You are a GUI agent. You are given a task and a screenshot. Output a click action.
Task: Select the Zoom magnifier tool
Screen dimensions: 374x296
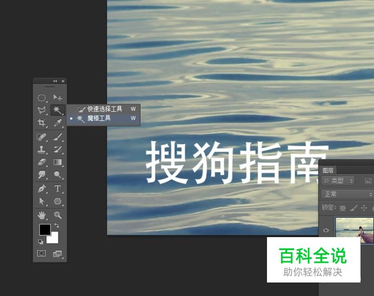[x=57, y=215]
